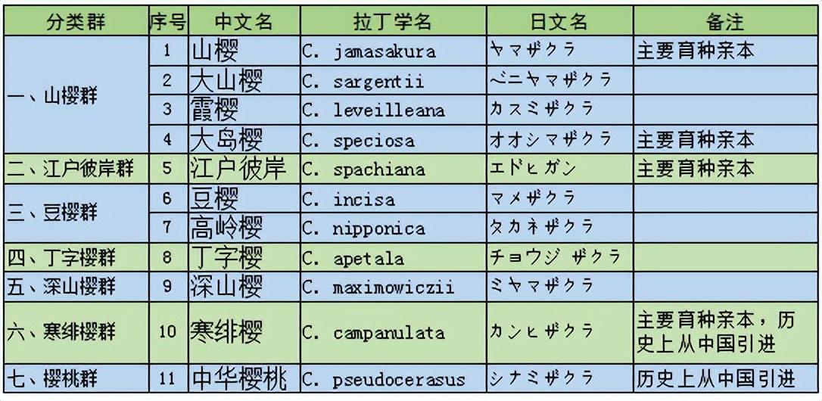Select the C. incisa cell
The width and height of the screenshot is (822, 401).
coord(393,199)
